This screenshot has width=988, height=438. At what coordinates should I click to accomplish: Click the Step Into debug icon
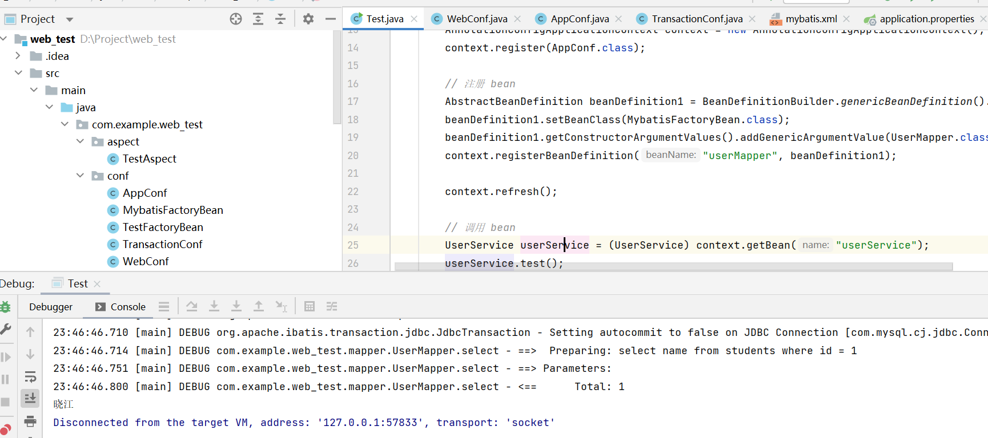pyautogui.click(x=214, y=306)
